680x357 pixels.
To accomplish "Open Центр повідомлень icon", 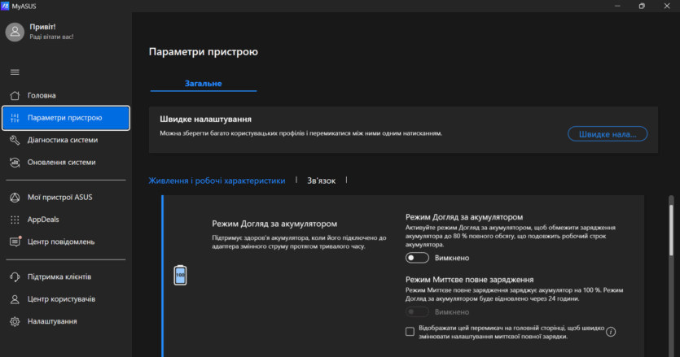I will tap(14, 242).
